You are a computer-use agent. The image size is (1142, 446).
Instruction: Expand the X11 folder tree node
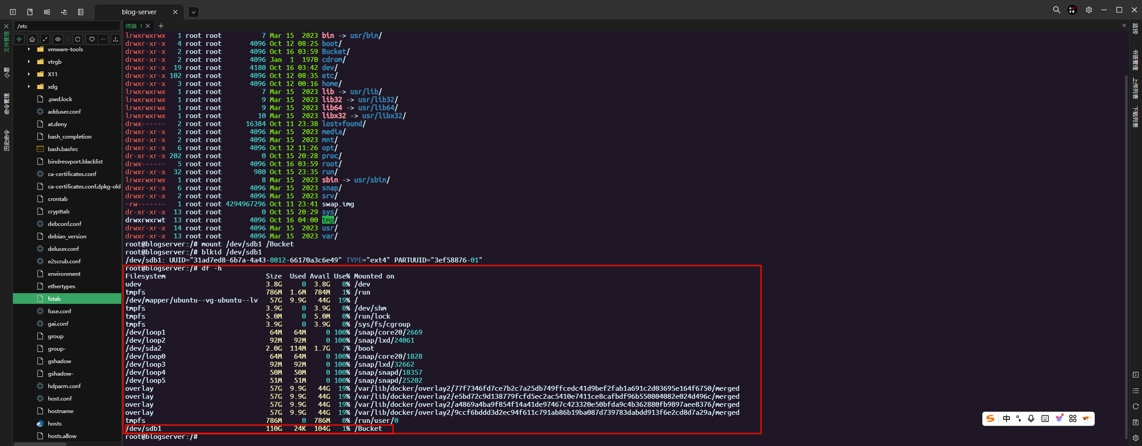(x=29, y=74)
